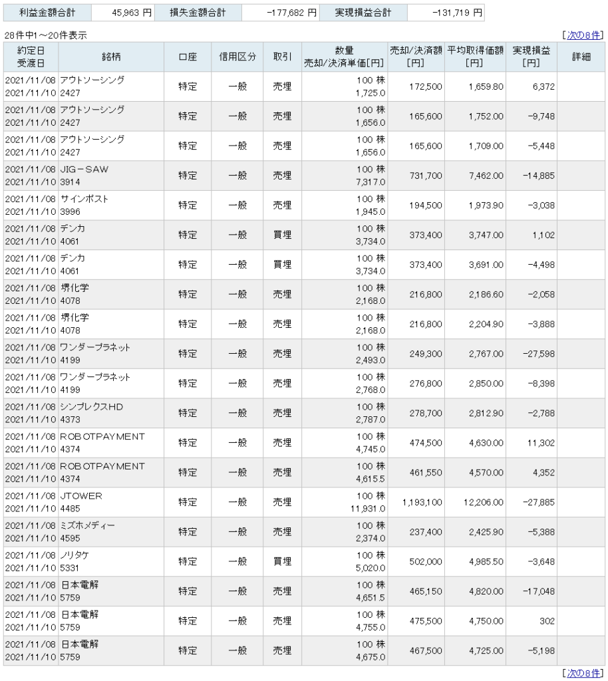
Task: Click the sale amount 249,300 cell
Action: click(x=416, y=354)
